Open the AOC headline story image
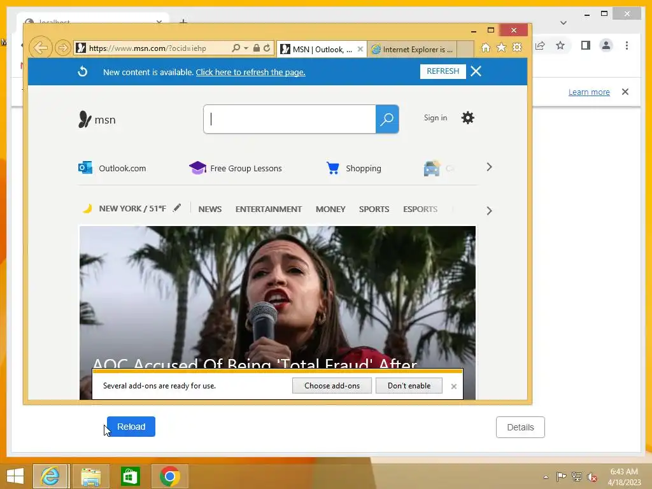652x489 pixels. 278,295
